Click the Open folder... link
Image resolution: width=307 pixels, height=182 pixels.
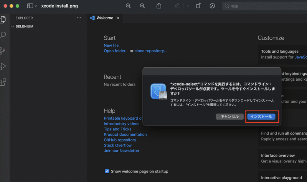click(116, 51)
